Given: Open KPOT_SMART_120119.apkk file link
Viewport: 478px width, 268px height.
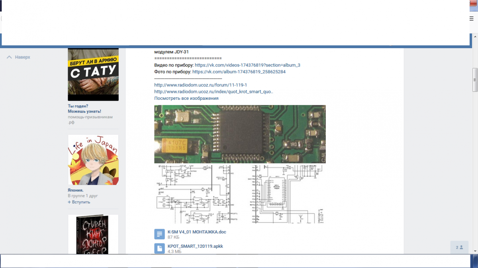Looking at the screenshot, I should pos(195,246).
